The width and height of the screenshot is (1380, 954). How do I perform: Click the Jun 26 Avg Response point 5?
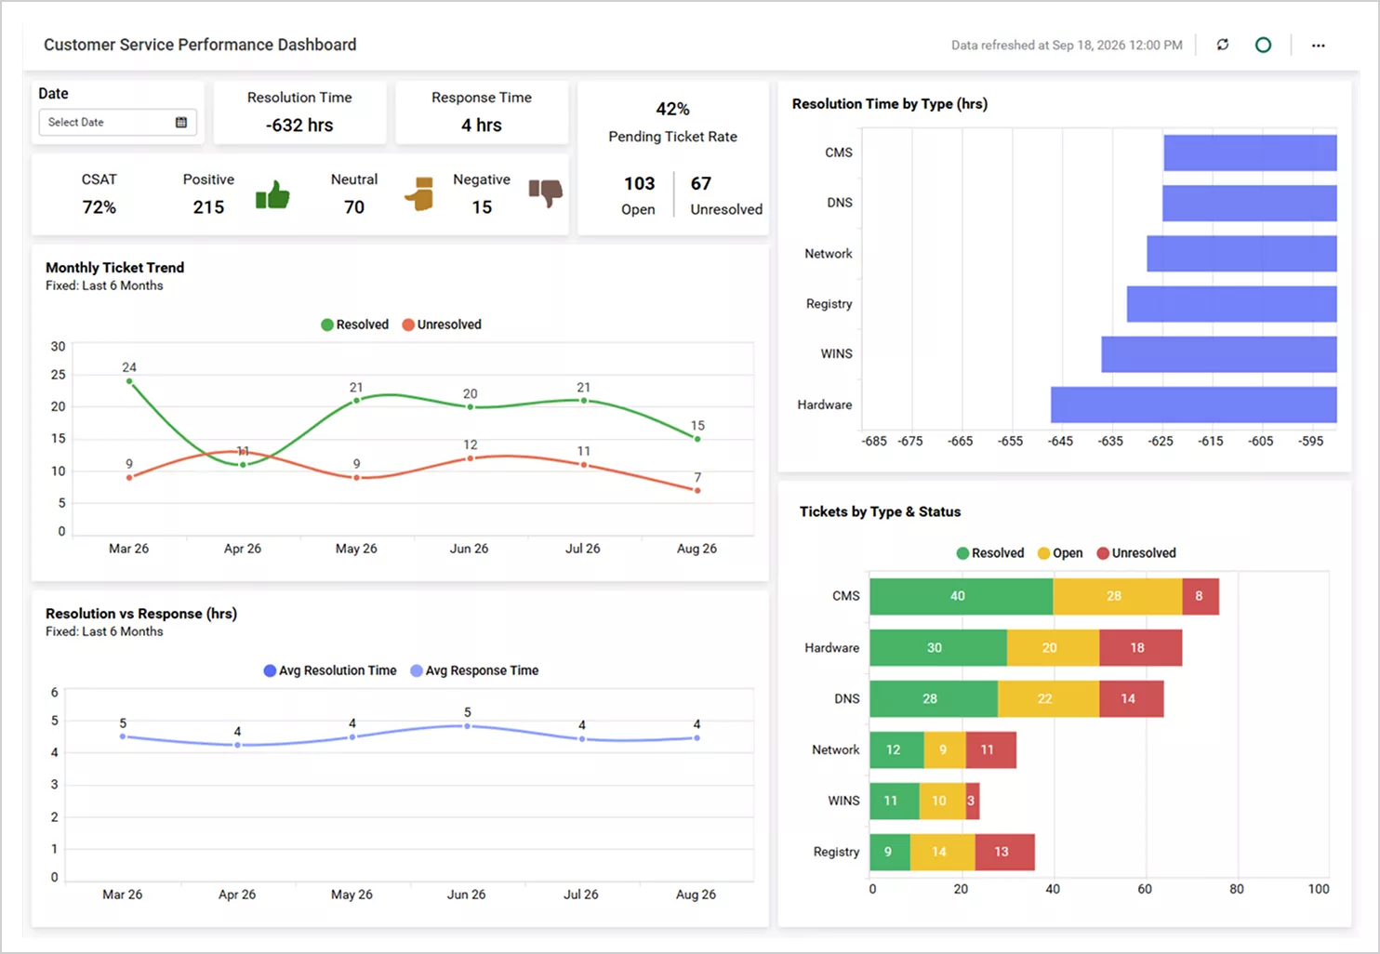point(468,725)
